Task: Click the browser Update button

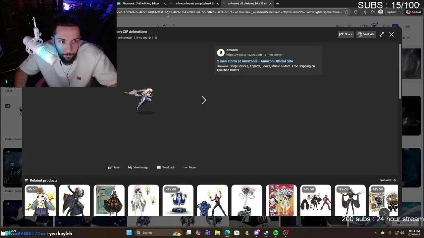Action: coord(394,12)
